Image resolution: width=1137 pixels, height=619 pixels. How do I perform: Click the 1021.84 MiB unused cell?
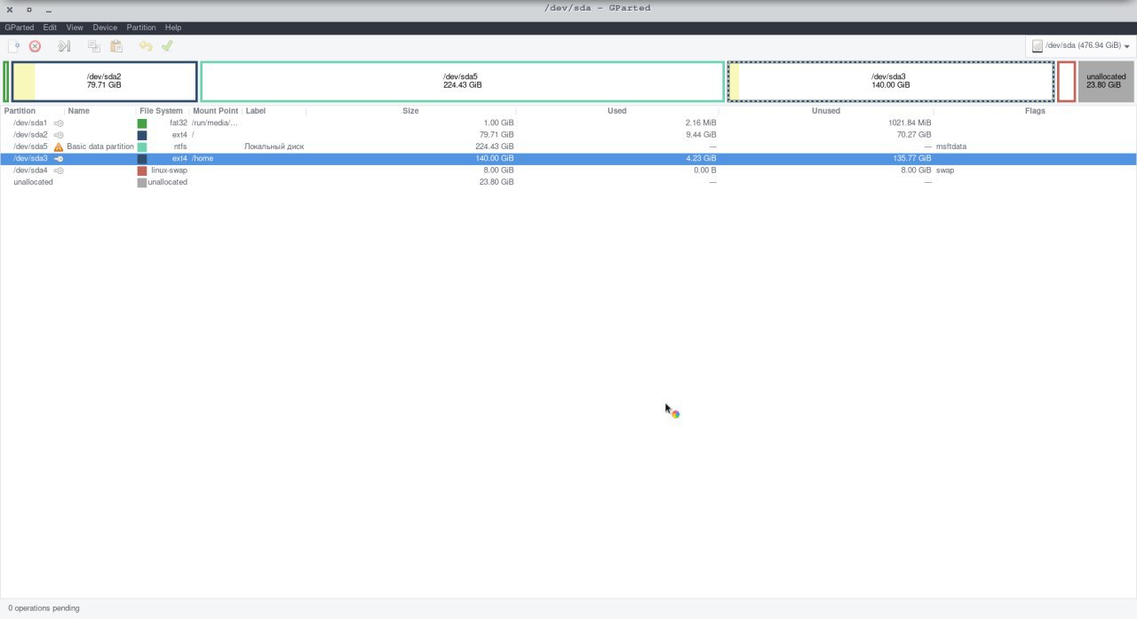910,123
